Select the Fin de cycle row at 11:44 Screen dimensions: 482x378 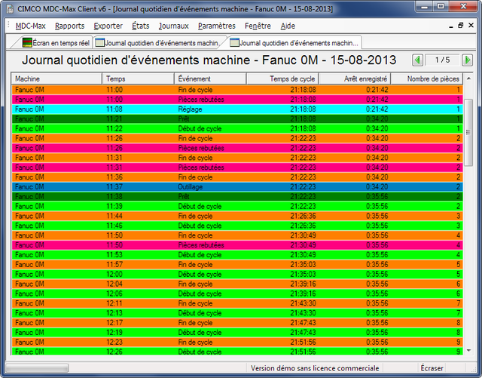237,216
